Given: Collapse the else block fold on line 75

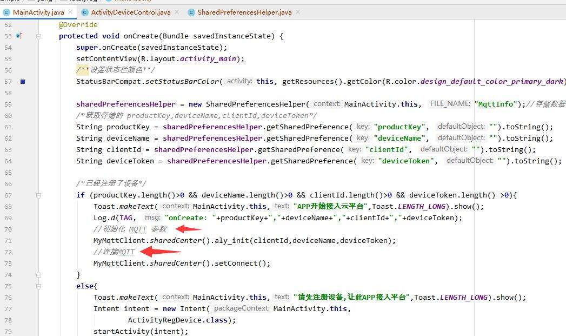Looking at the screenshot, I should click(39, 286).
